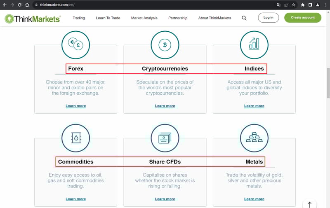Click the Forex currency icon
The image size is (330, 208).
(75, 44)
